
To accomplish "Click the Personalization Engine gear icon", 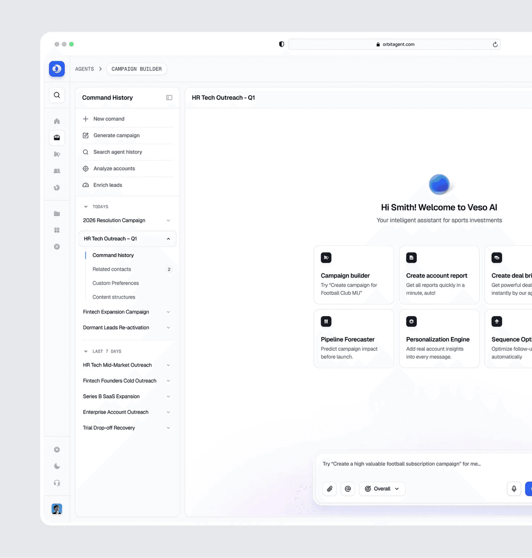I will point(411,322).
